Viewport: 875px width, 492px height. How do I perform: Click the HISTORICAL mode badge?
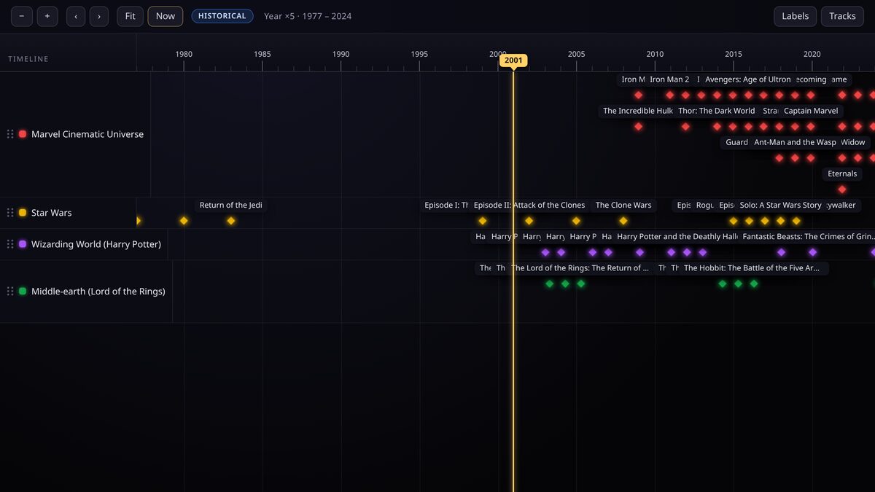pyautogui.click(x=222, y=16)
